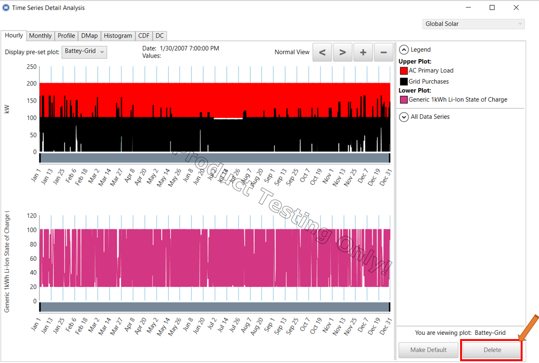Open the Display pre-set plot dropdown

(x=85, y=52)
